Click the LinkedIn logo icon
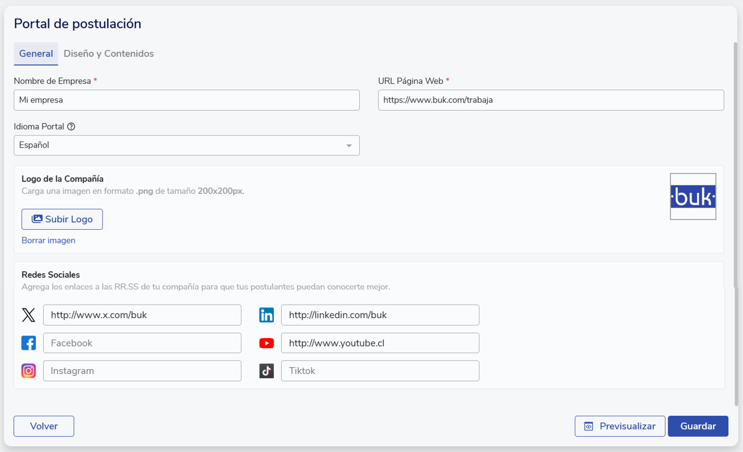The image size is (743, 452). (266, 315)
